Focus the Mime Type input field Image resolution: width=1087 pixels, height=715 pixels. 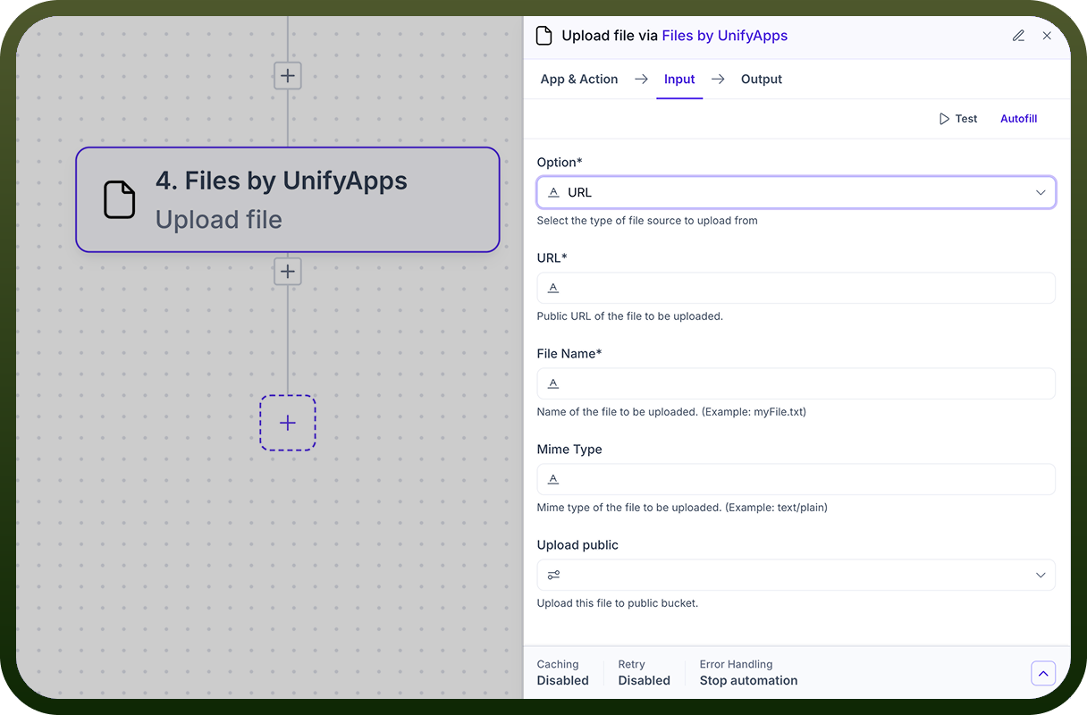point(796,479)
